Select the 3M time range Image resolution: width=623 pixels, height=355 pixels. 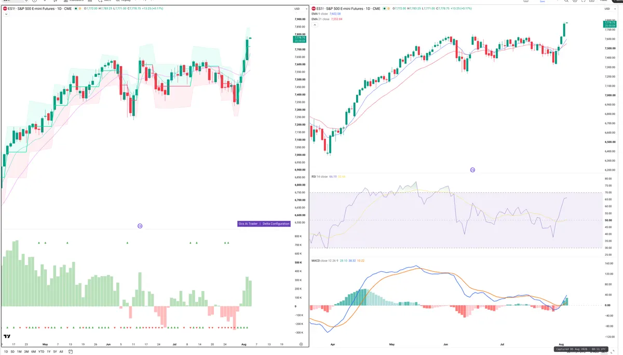pos(26,352)
